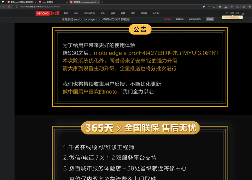Image resolution: width=252 pixels, height=180 pixels.
Task: Click the 注册立即抽好礼 promo banner
Action: [x=232, y=17]
